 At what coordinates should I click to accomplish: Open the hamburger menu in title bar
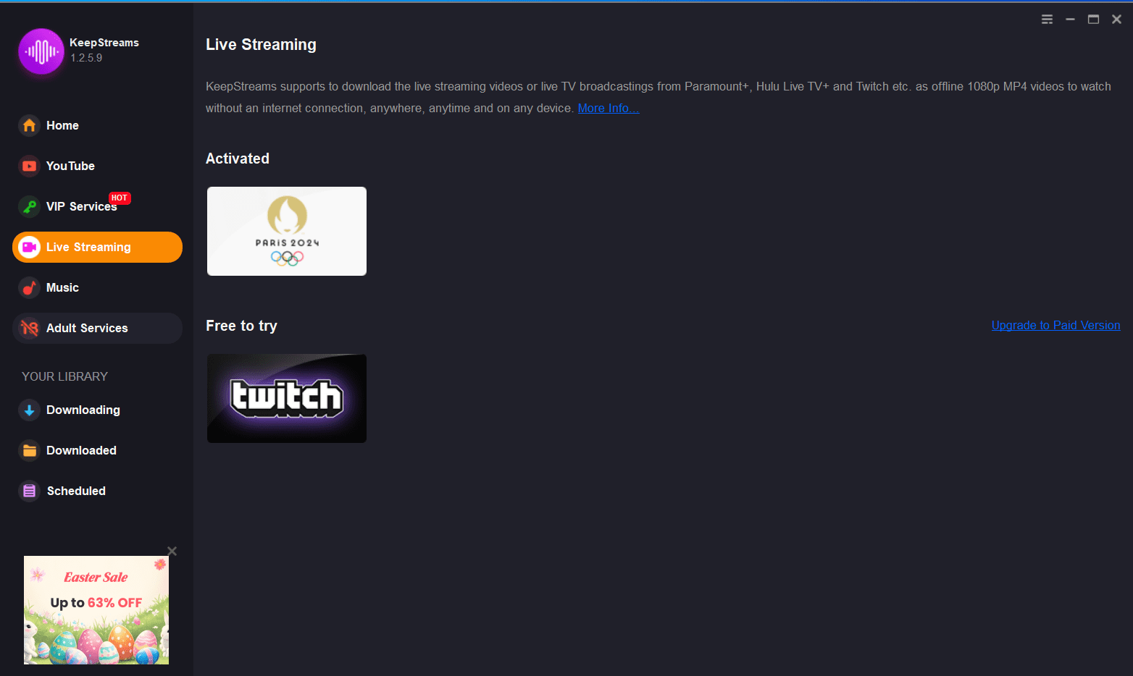1047,20
